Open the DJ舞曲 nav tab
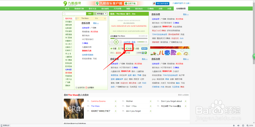 151,9
